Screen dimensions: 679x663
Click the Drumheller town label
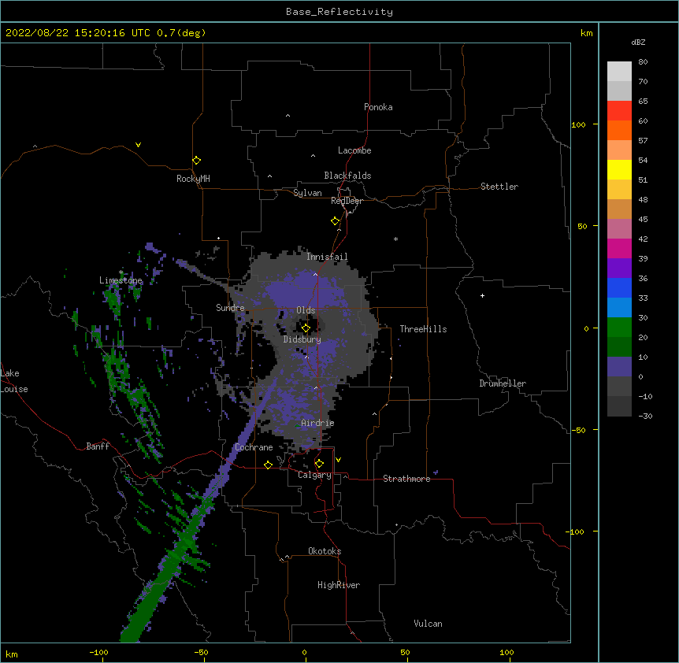(x=503, y=383)
